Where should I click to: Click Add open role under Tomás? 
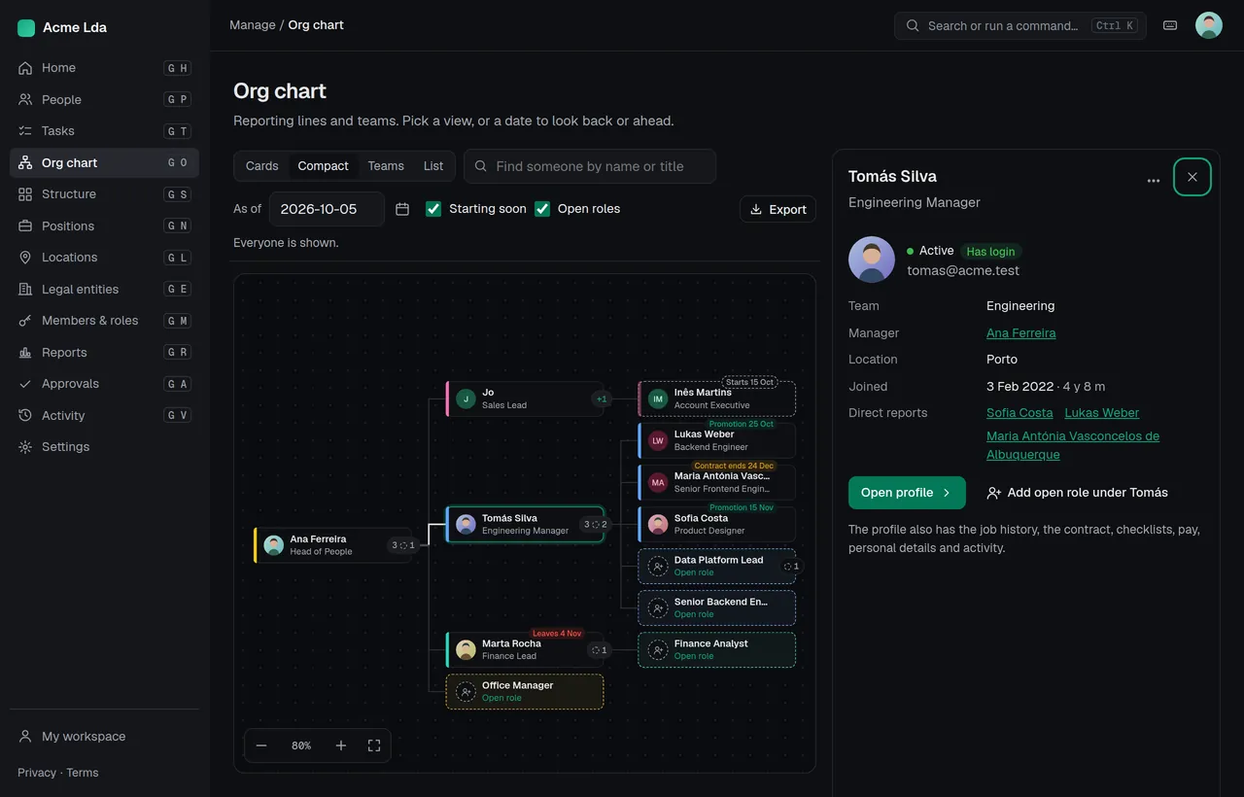(1077, 493)
